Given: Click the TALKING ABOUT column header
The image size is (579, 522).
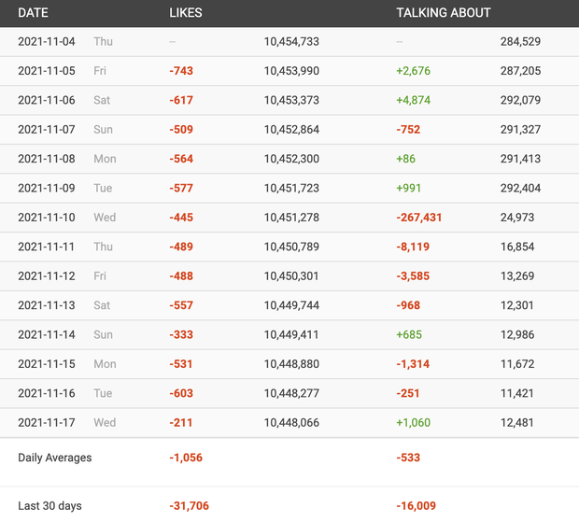Looking at the screenshot, I should [443, 13].
